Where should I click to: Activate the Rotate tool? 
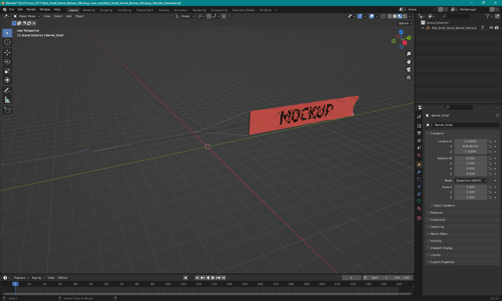pyautogui.click(x=7, y=62)
